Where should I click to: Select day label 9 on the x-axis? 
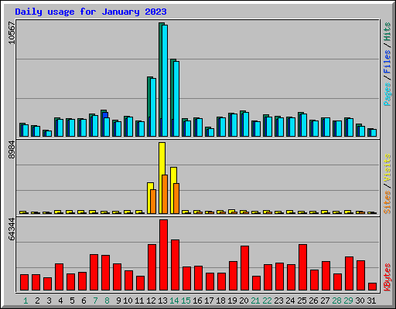coord(118,301)
